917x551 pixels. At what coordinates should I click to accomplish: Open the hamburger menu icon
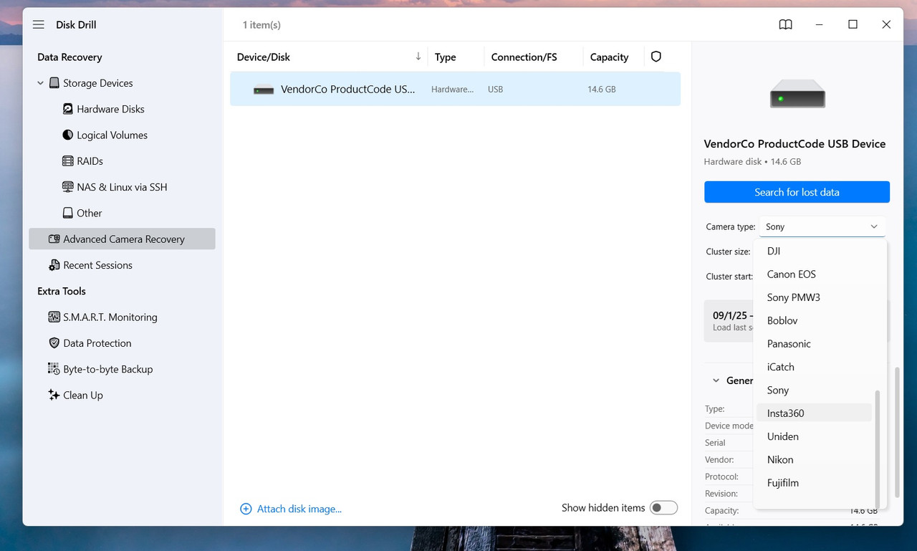[x=39, y=24]
